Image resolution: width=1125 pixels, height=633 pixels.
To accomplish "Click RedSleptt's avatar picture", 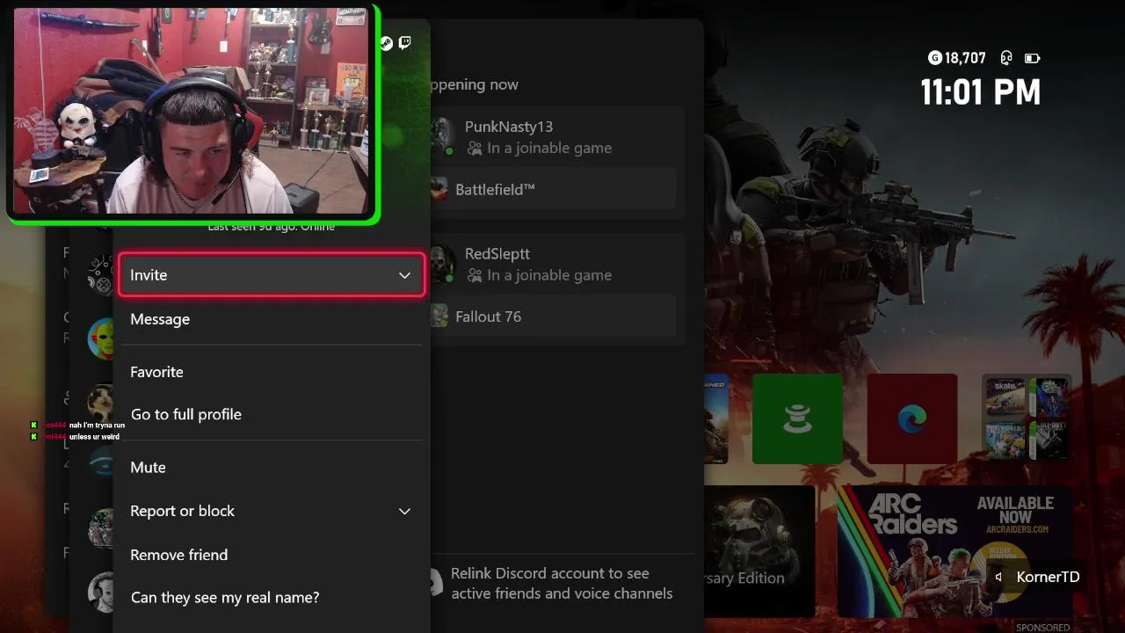I will point(442,264).
